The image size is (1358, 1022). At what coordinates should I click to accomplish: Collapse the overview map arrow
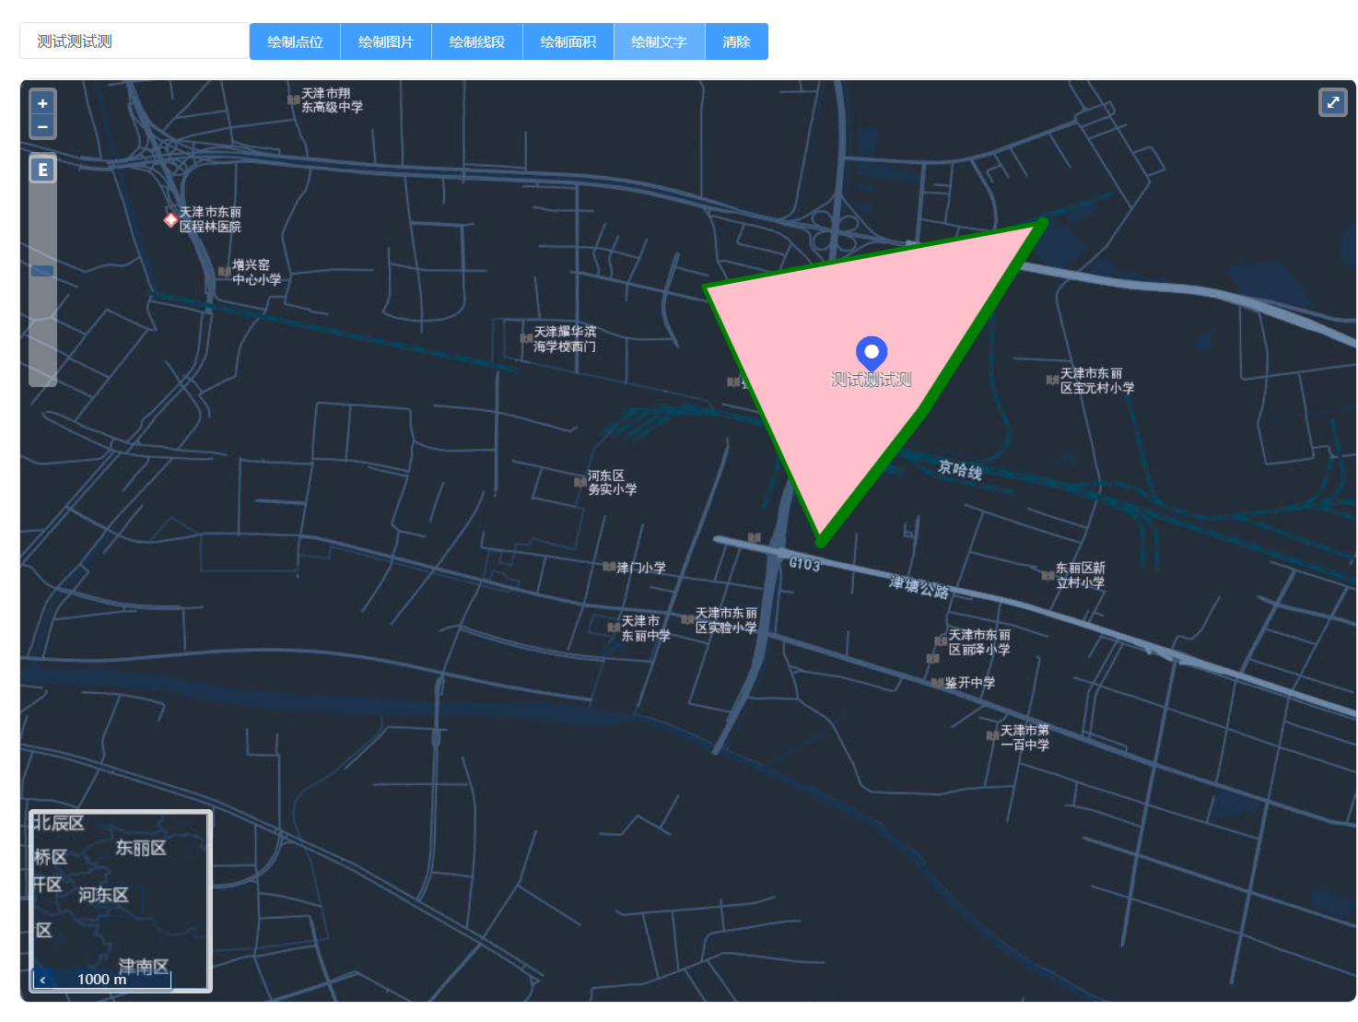[42, 980]
